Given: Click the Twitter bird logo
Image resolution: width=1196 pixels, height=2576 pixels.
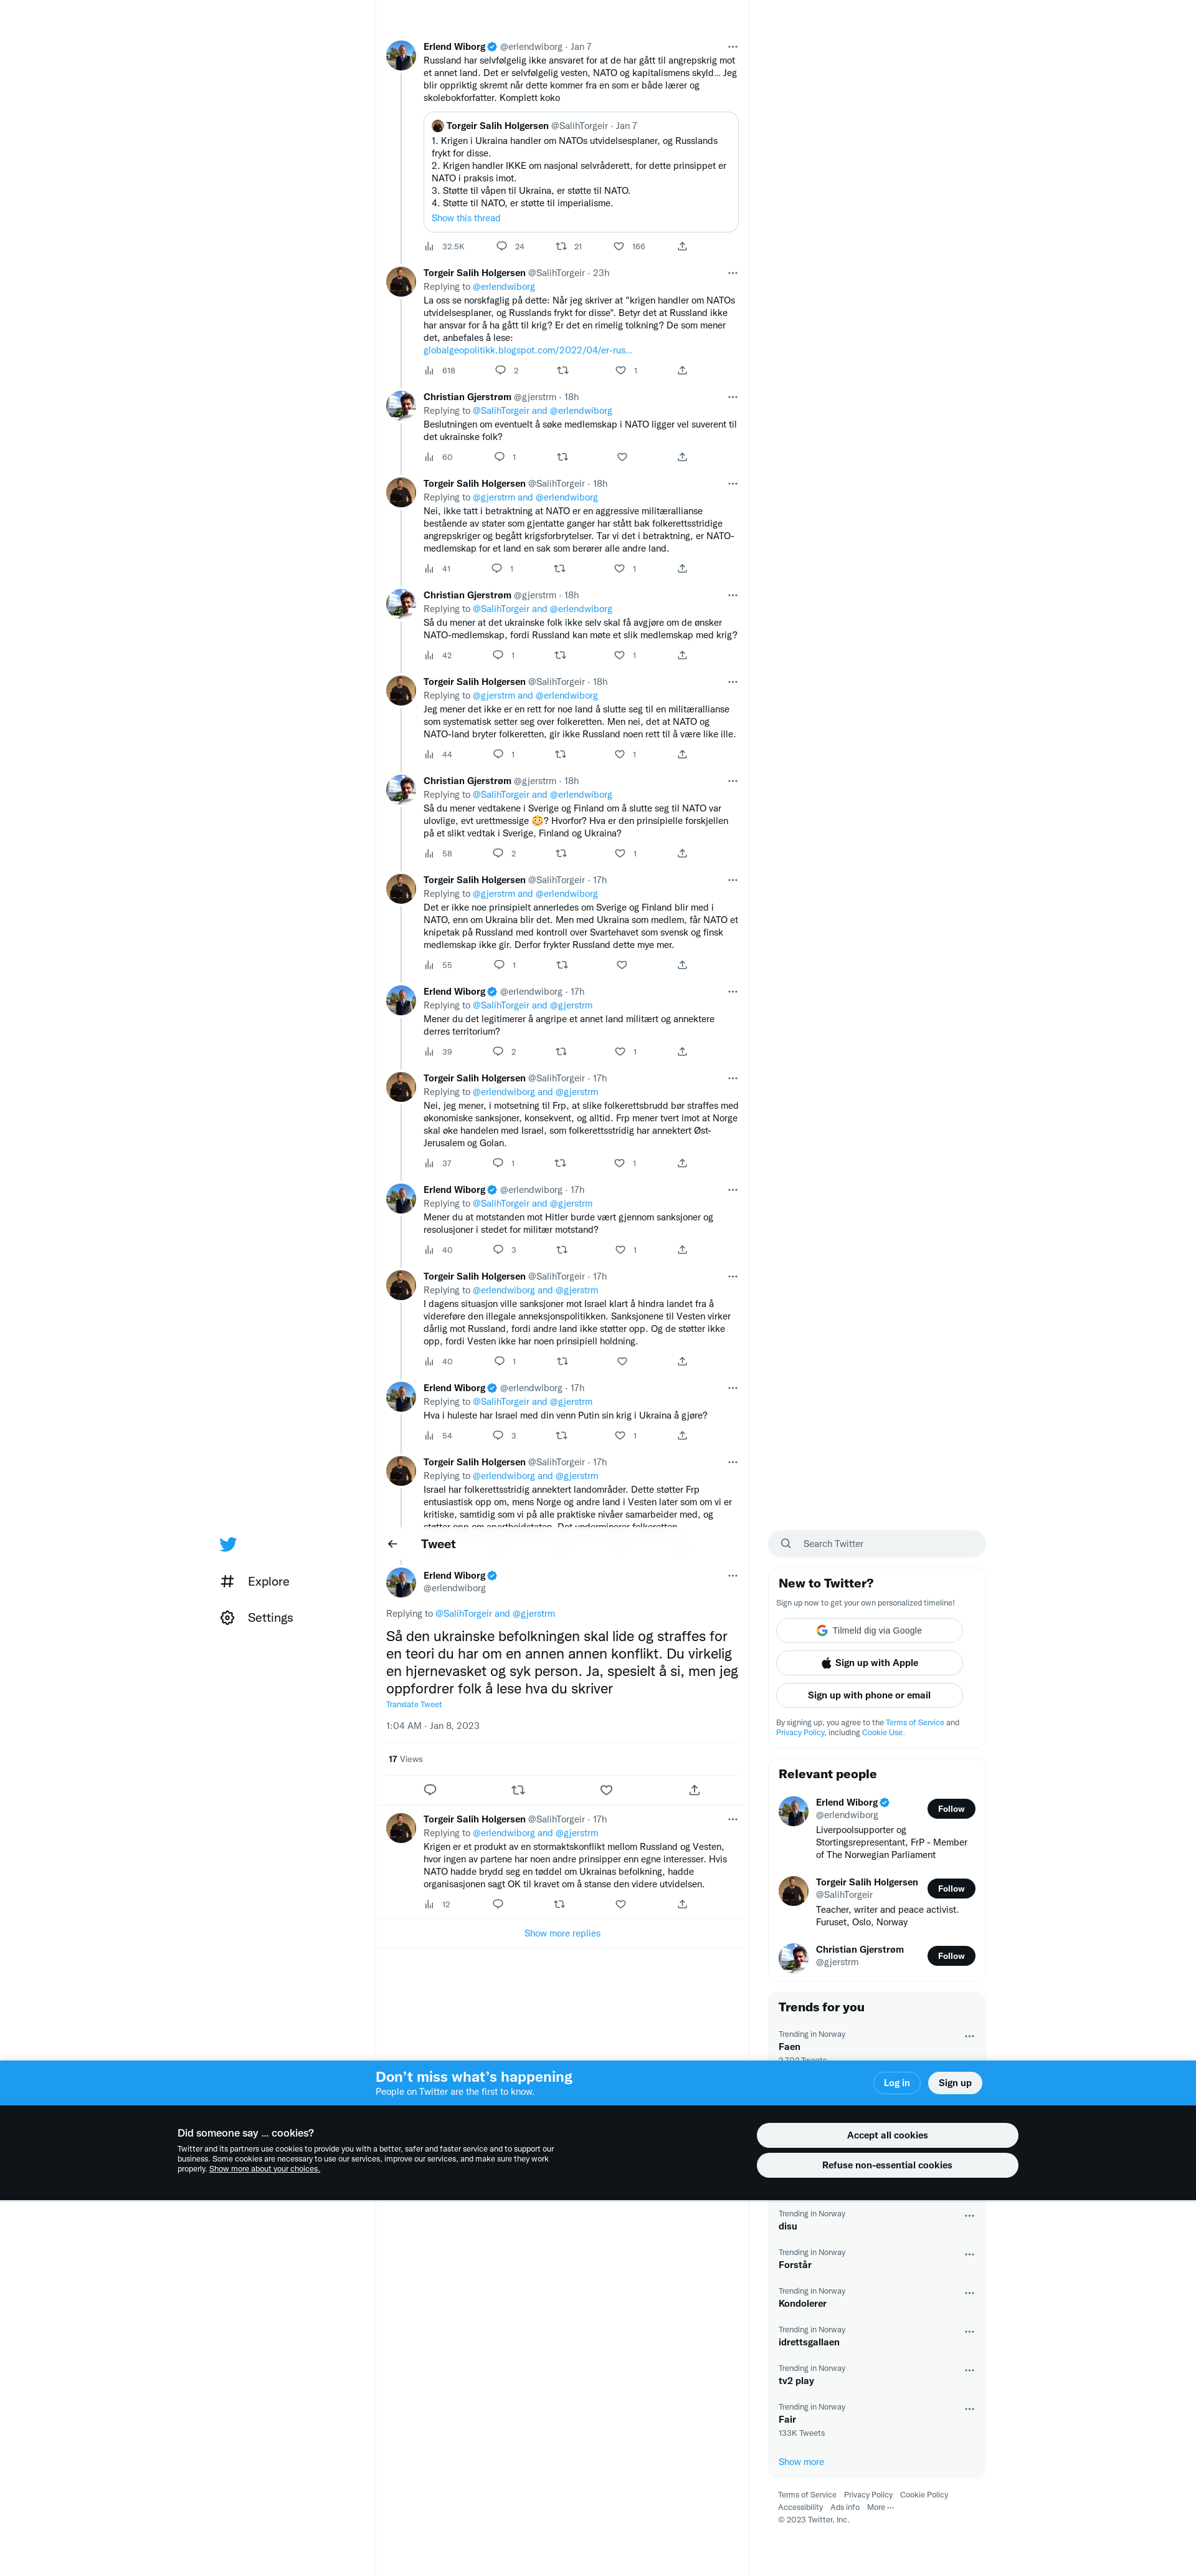Looking at the screenshot, I should tap(228, 1544).
